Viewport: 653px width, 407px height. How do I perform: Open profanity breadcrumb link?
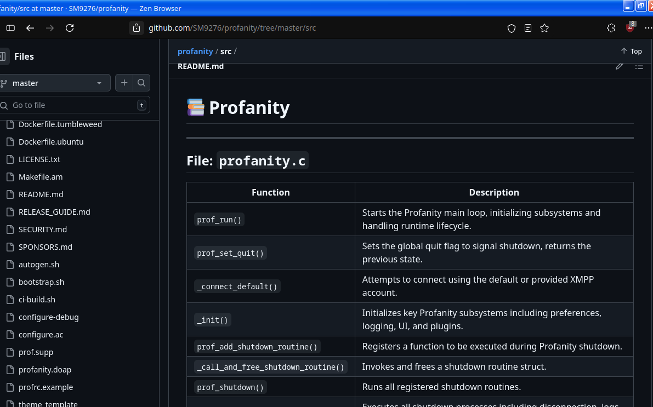coord(195,51)
